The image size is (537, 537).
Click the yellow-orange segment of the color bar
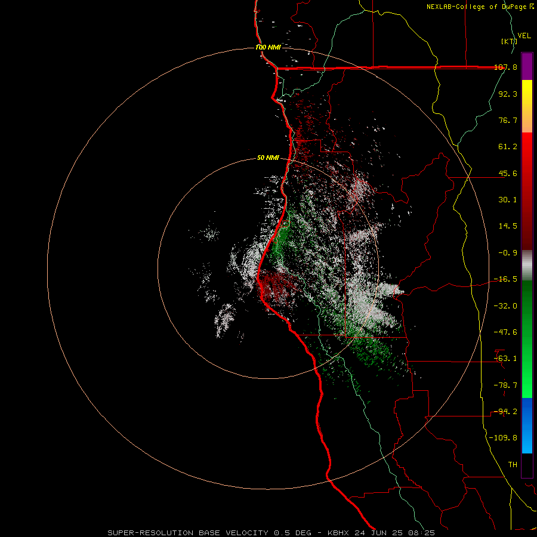coord(527,106)
